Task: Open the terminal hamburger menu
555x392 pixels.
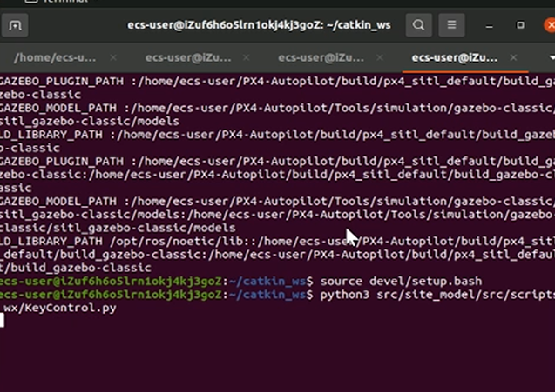Action: point(451,25)
